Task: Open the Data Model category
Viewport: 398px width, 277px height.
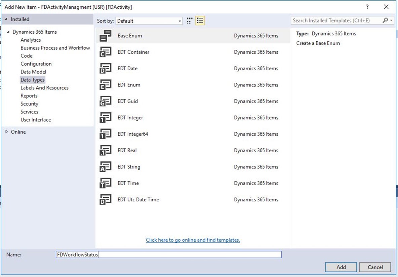Action: pyautogui.click(x=34, y=72)
